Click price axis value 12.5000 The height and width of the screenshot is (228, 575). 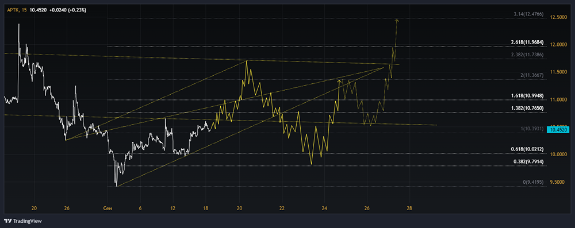pyautogui.click(x=559, y=18)
